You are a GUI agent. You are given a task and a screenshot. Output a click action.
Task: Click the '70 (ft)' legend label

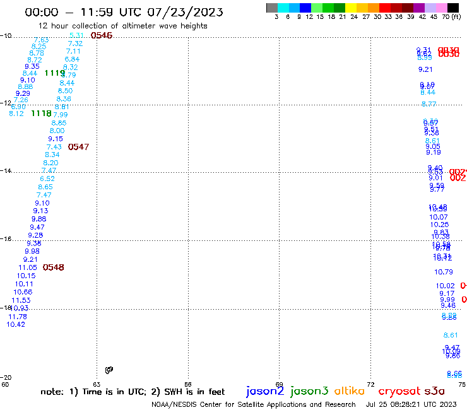pos(451,17)
